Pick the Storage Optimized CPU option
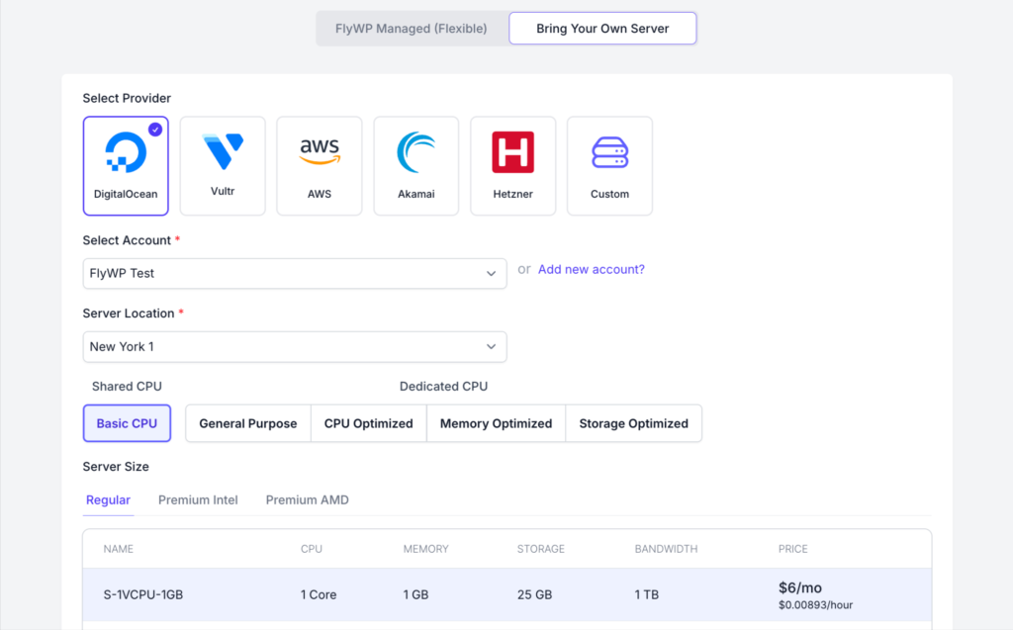This screenshot has width=1013, height=630. (x=633, y=423)
